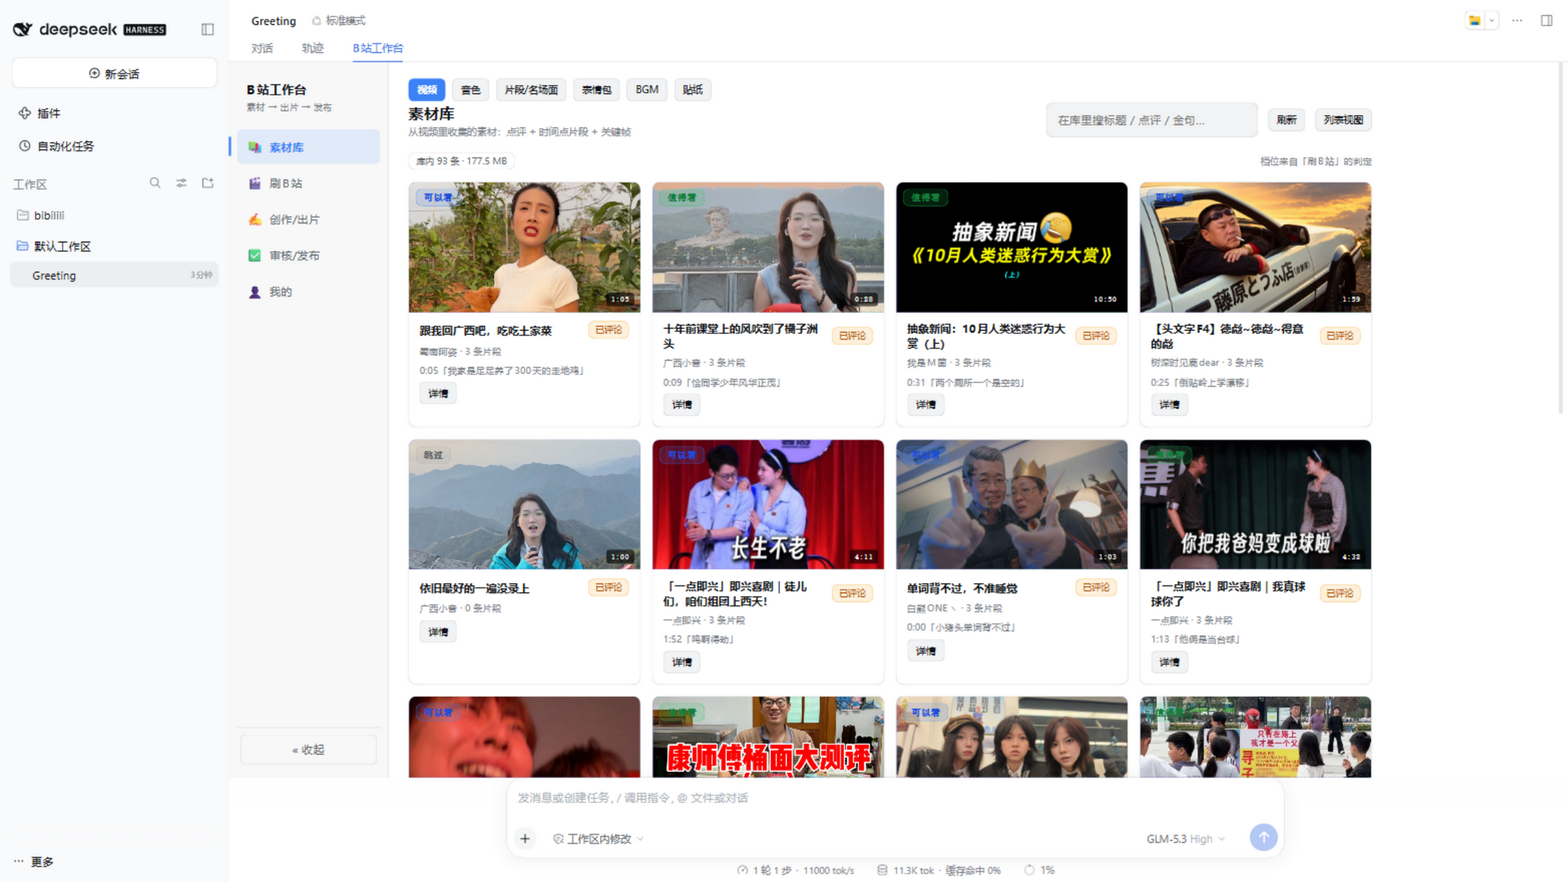
Task: Add new workspace folder icon
Action: tap(207, 183)
